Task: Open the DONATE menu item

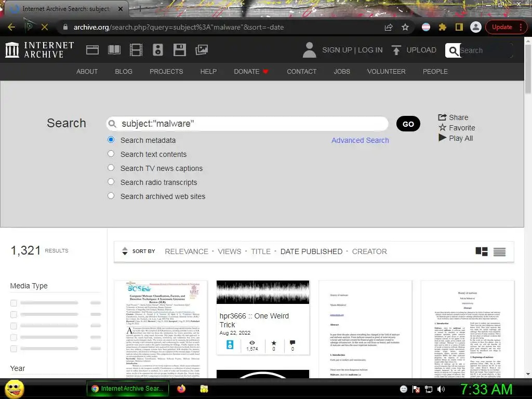Action: (251, 72)
